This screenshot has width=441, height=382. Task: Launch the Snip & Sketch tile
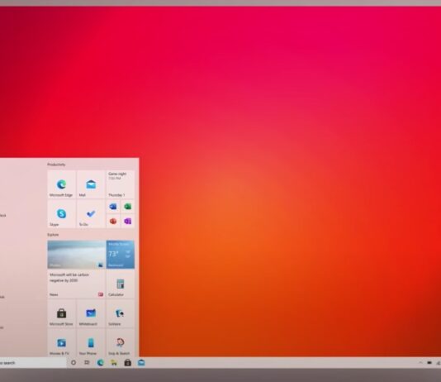point(121,342)
